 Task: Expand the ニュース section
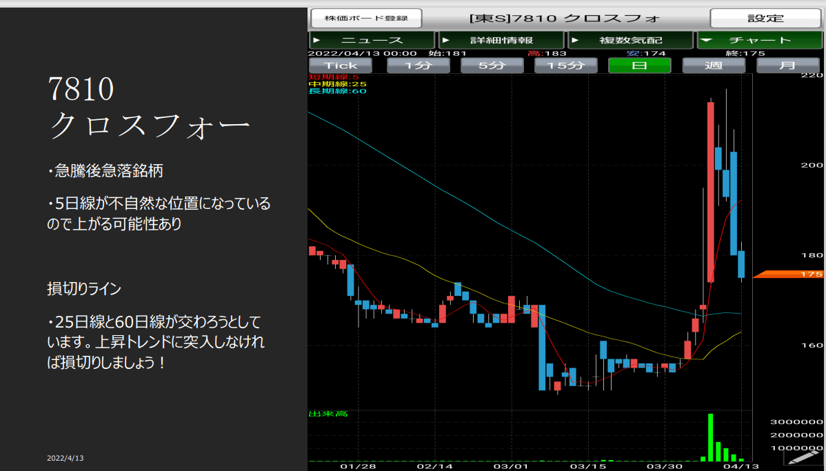click(372, 40)
